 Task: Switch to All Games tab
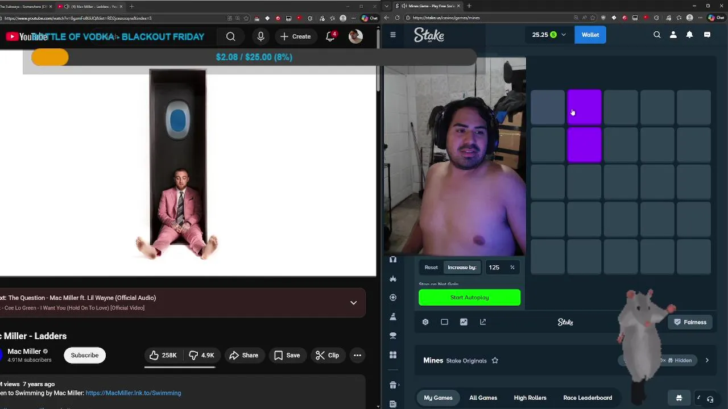click(483, 398)
